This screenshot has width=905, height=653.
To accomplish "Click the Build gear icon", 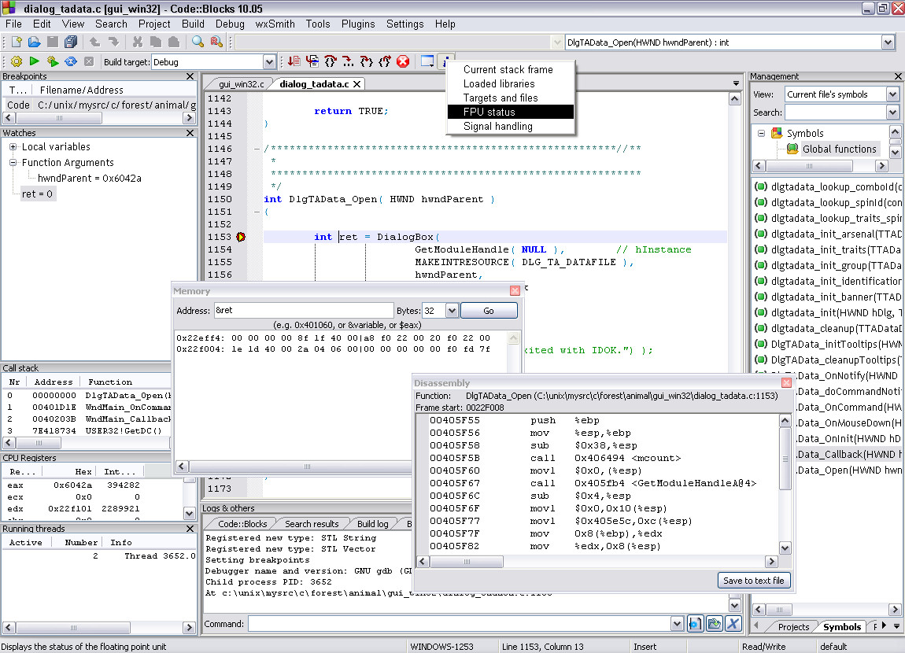I will [x=17, y=61].
